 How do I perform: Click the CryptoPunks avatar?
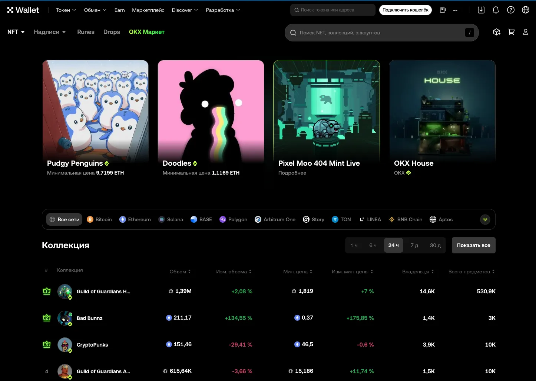point(65,345)
